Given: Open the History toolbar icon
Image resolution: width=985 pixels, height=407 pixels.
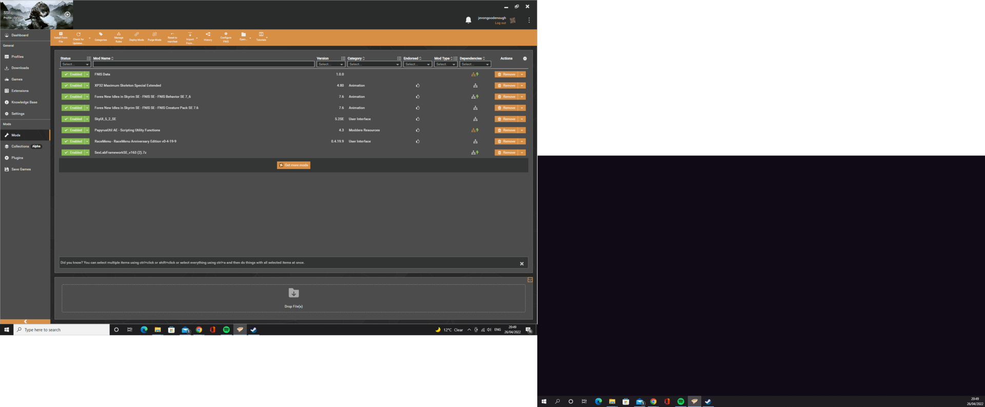Looking at the screenshot, I should click(208, 36).
